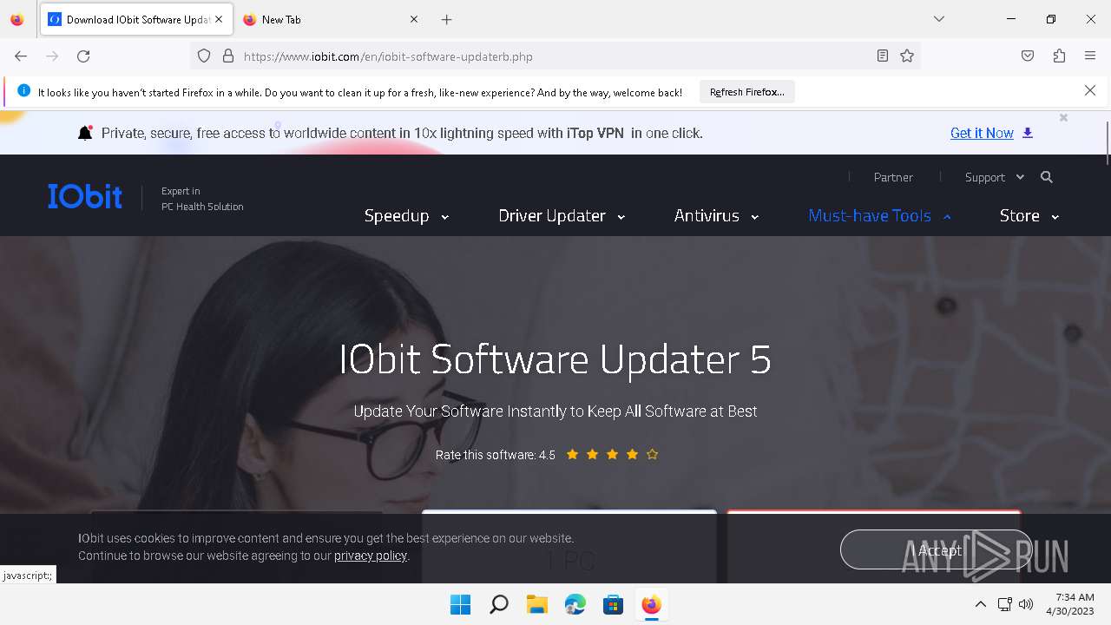This screenshot has height=625, width=1111.
Task: Go forward one page in history
Action: tap(52, 56)
